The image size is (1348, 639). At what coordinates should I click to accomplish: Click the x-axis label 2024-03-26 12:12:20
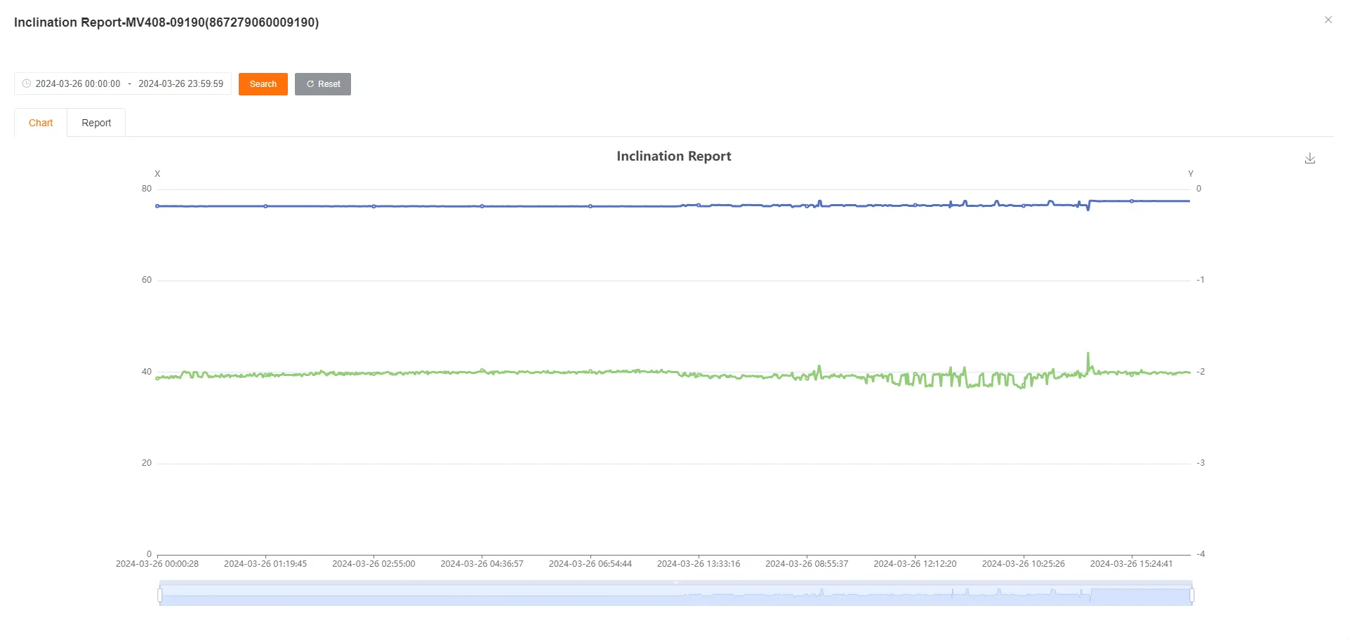[915, 564]
